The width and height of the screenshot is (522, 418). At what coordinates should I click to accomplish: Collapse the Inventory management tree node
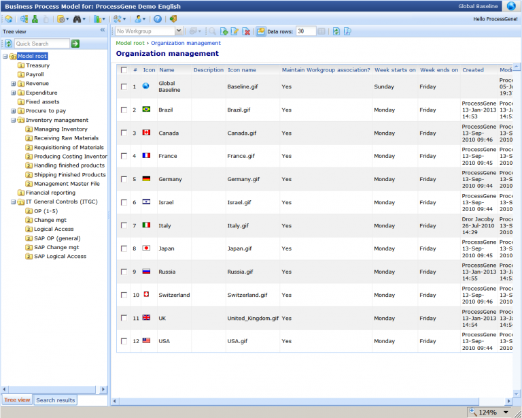(x=13, y=120)
